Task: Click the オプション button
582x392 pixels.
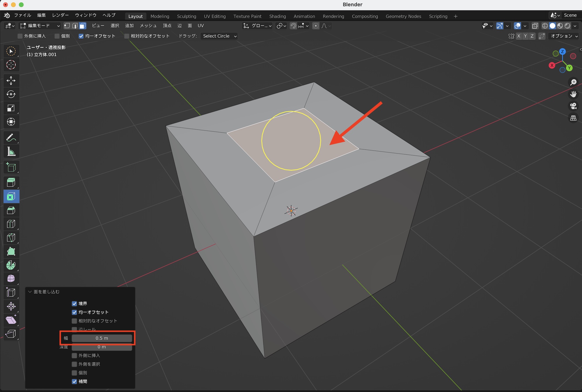Action: (x=564, y=36)
